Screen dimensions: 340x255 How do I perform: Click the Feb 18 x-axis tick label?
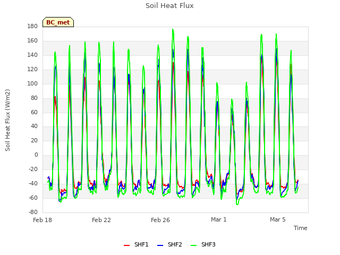point(42,220)
